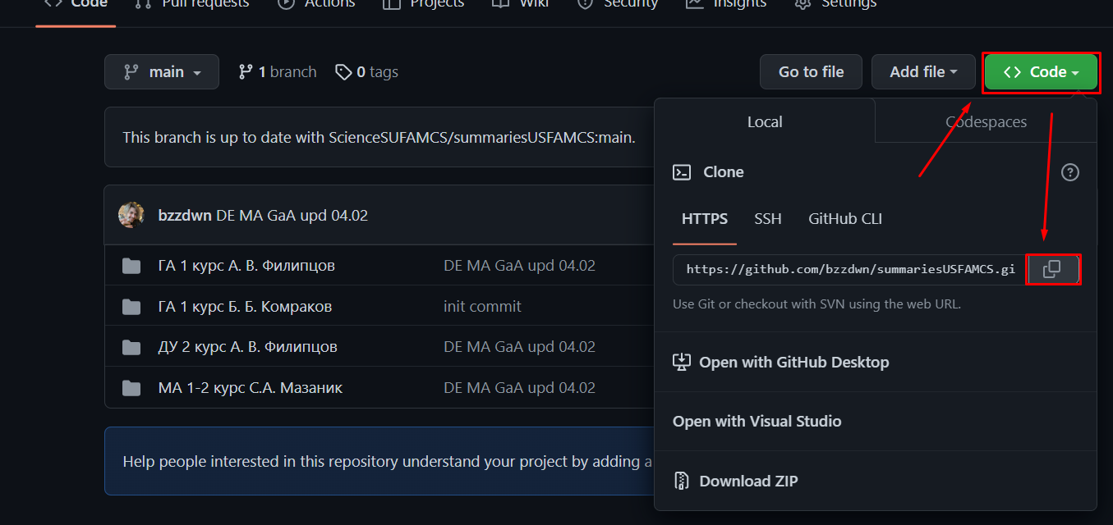The height and width of the screenshot is (525, 1113).
Task: Click the branch icon next to 1 branch
Action: (x=246, y=72)
